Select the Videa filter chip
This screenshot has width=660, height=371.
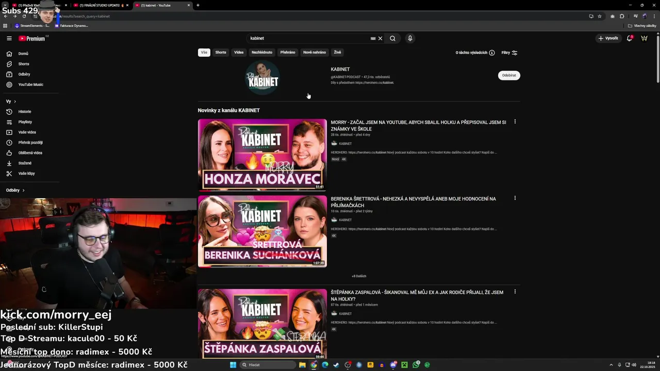[x=239, y=53]
